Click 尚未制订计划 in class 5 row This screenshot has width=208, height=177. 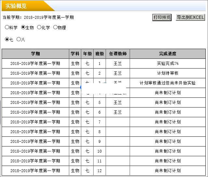click(x=168, y=103)
